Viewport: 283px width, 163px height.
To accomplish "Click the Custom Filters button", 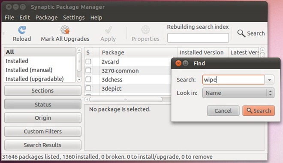I will point(43,131).
